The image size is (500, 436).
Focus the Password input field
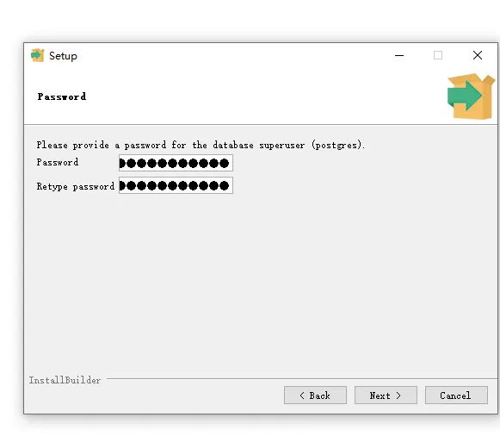tap(176, 163)
